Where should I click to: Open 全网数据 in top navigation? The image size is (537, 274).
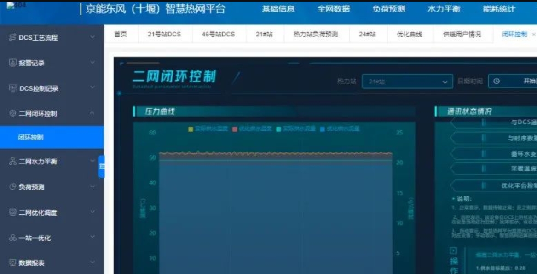pos(333,10)
